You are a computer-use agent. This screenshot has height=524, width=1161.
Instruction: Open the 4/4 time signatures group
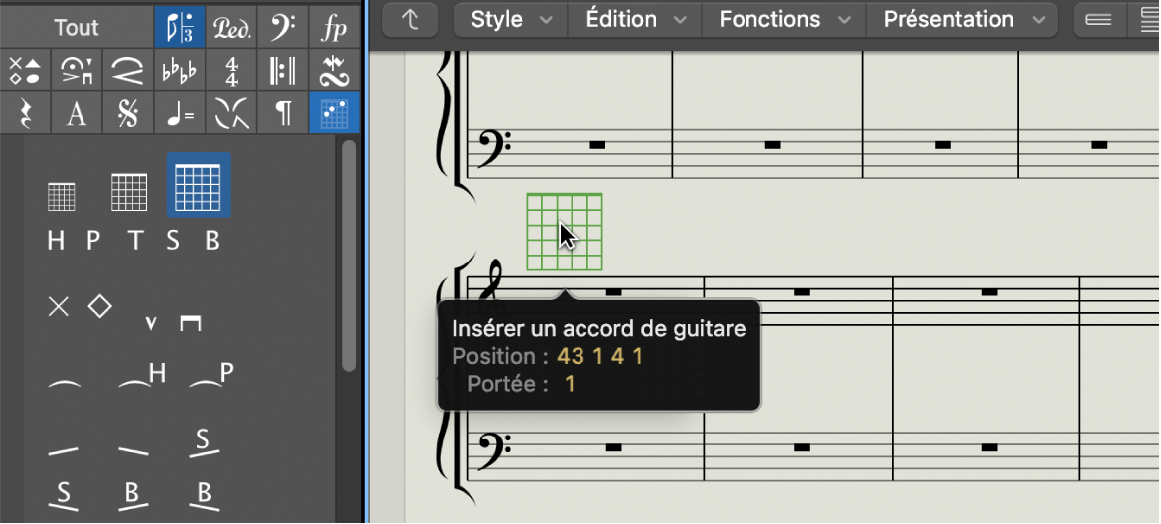tap(232, 71)
